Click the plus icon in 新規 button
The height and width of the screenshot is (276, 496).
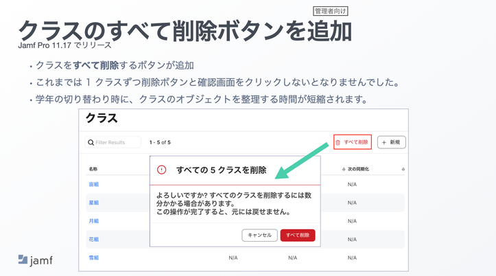(x=384, y=142)
